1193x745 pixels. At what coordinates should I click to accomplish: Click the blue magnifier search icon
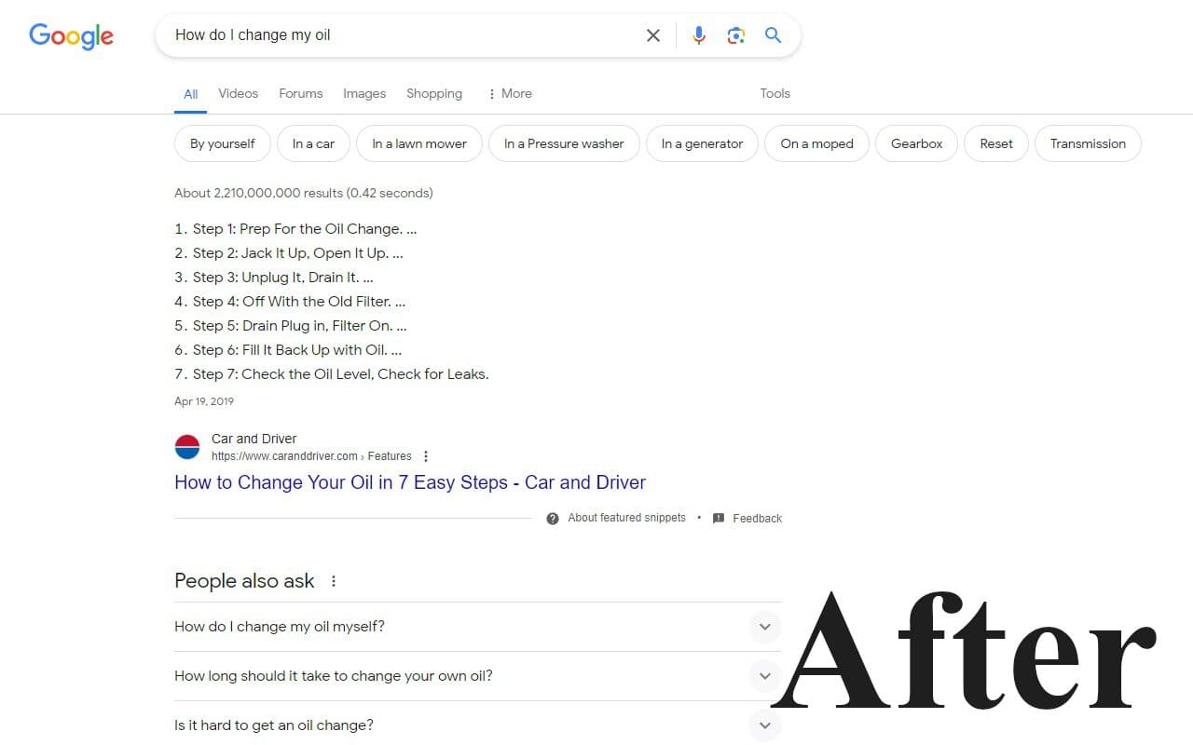(773, 35)
